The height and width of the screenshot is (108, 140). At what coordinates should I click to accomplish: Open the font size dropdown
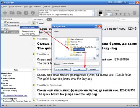click(111, 14)
